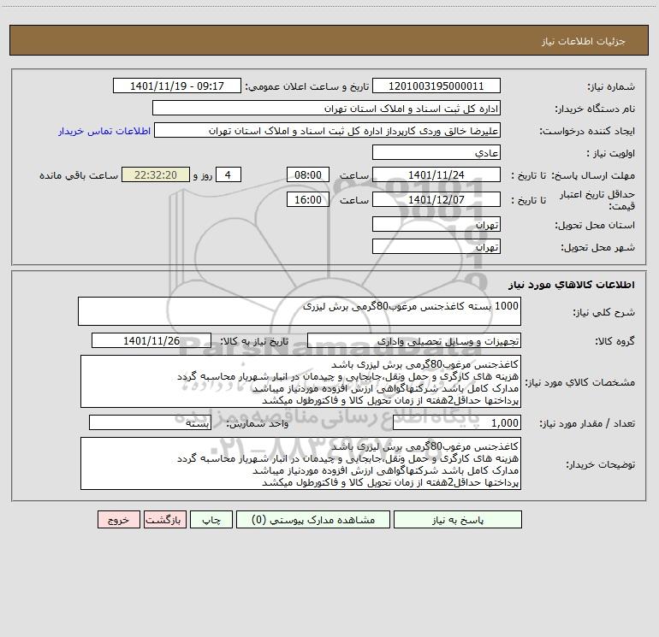Screen dimensions: 659x637
Task: Click the مهلت ارسال پاسخ label
Action: pyautogui.click(x=593, y=175)
